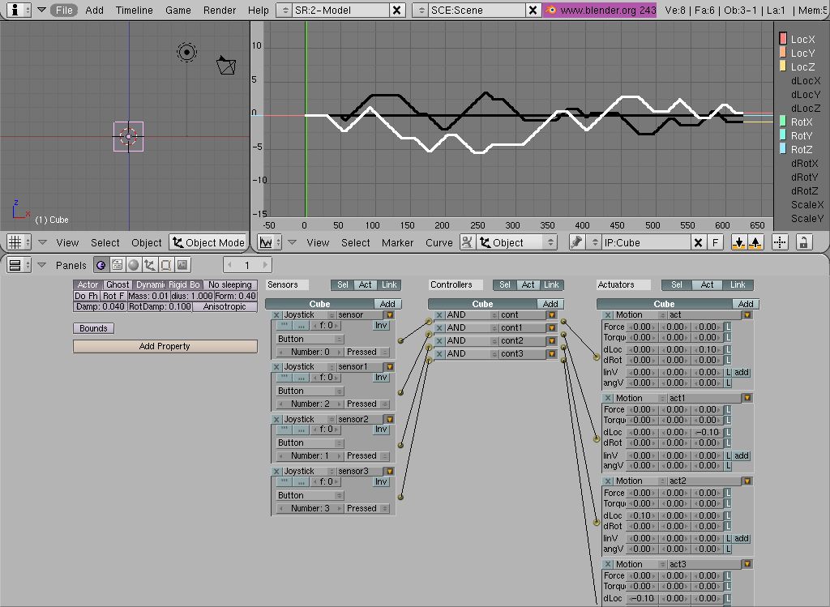Viewport: 830px width, 607px height.
Task: Open the Marker menu in IPO header
Action: coord(397,242)
